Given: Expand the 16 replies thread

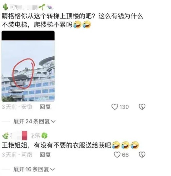Looking at the screenshot, I should [x=34, y=169].
